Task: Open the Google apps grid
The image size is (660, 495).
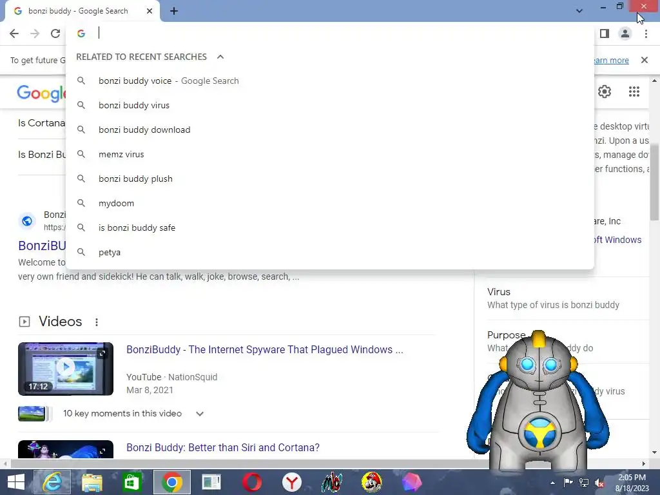Action: 634,92
